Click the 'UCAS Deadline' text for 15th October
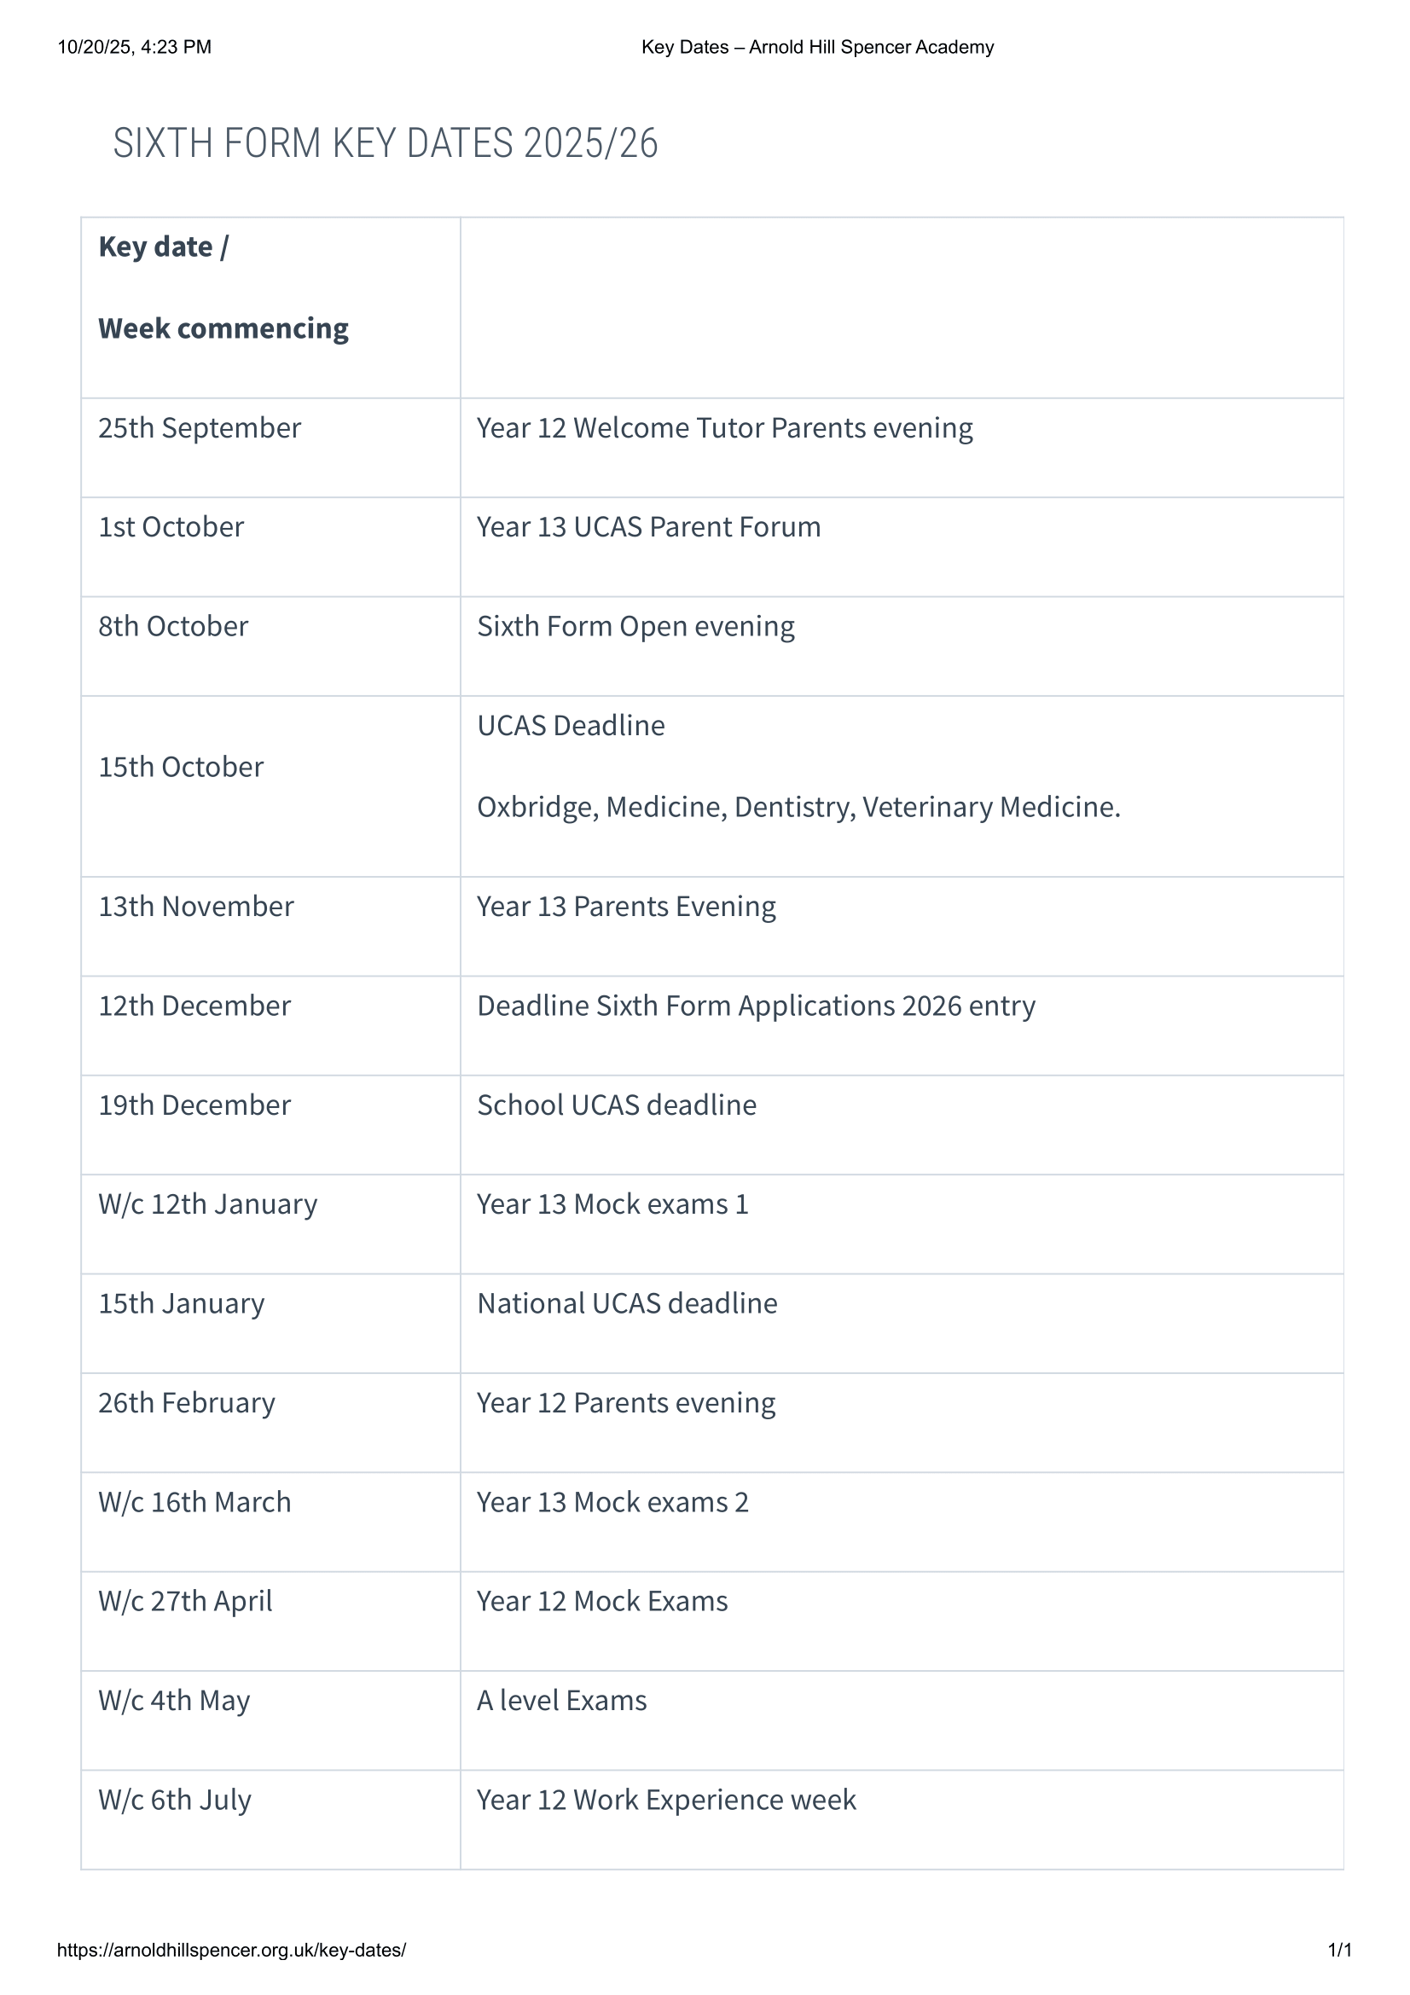Viewport: 1410px width, 1995px height. coord(571,726)
